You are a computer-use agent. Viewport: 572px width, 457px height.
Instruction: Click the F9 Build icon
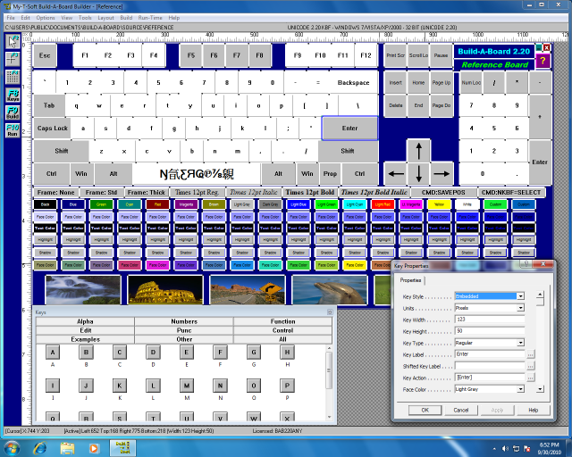13,112
